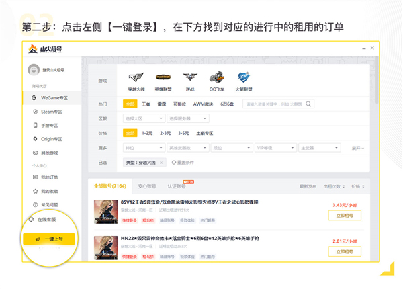
Task: Click 登录山火租号 login link
Action: [x=53, y=70]
